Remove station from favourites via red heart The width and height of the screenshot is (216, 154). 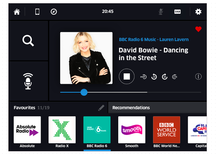(198, 29)
